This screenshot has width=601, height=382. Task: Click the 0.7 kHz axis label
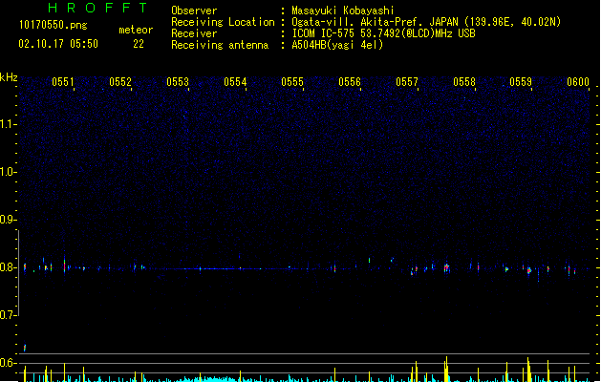[8, 315]
